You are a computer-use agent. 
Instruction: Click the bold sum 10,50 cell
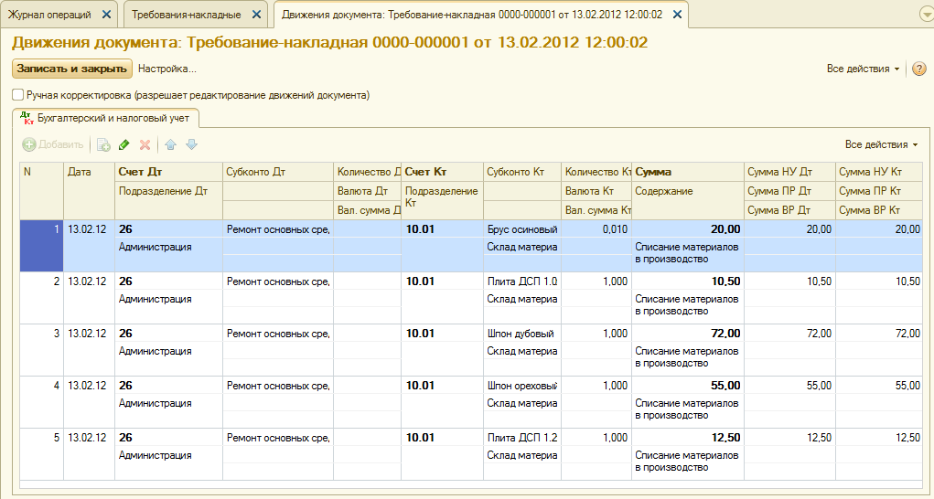tap(687, 281)
